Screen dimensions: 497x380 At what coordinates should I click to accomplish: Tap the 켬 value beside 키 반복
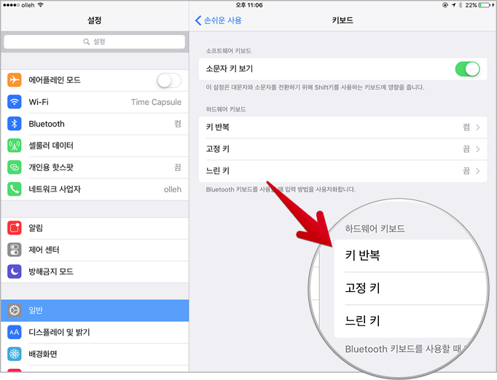click(466, 127)
